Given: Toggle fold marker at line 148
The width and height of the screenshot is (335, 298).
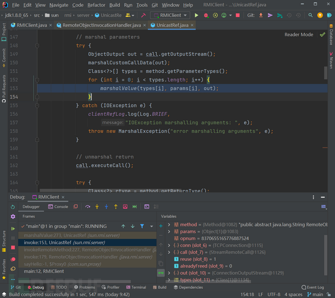Looking at the screenshot, I should (37, 46).
